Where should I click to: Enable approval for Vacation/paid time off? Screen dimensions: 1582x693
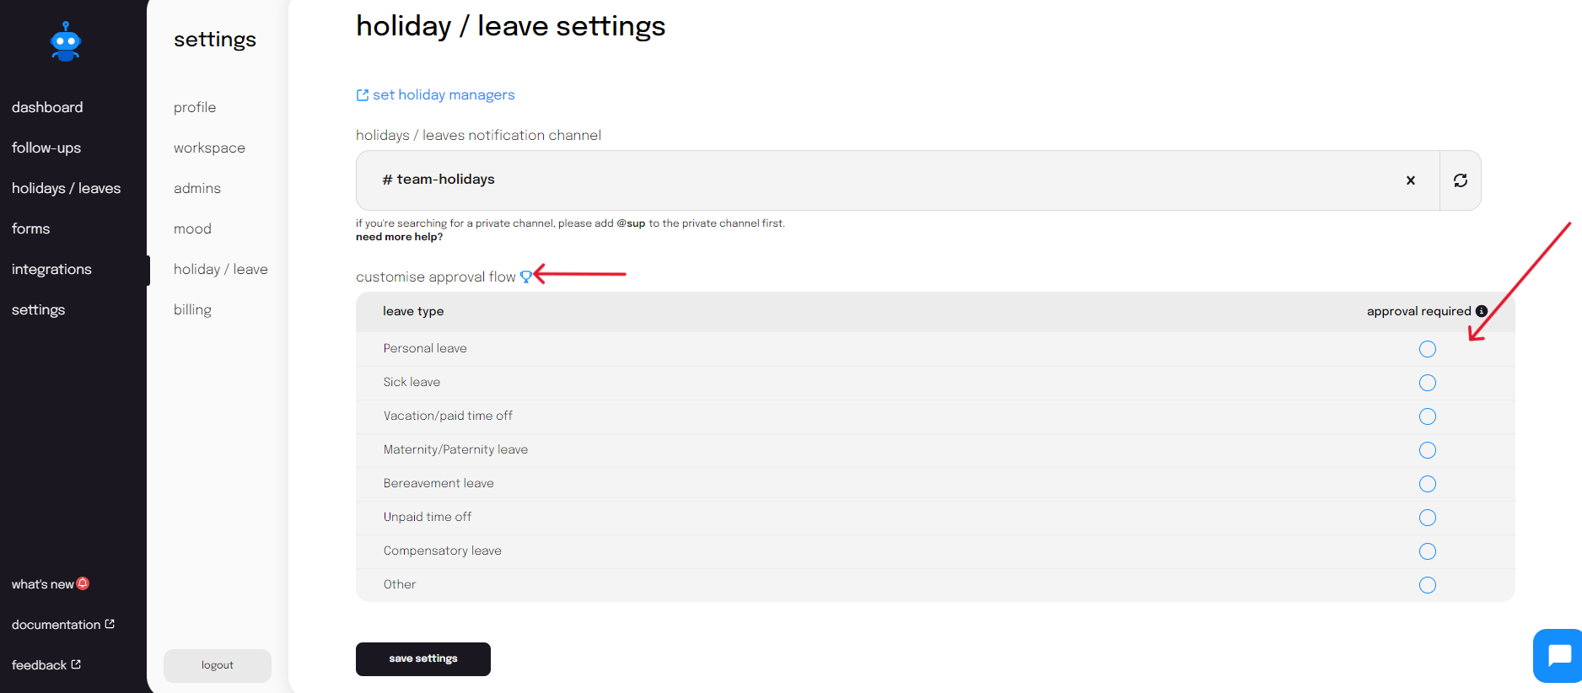point(1428,416)
